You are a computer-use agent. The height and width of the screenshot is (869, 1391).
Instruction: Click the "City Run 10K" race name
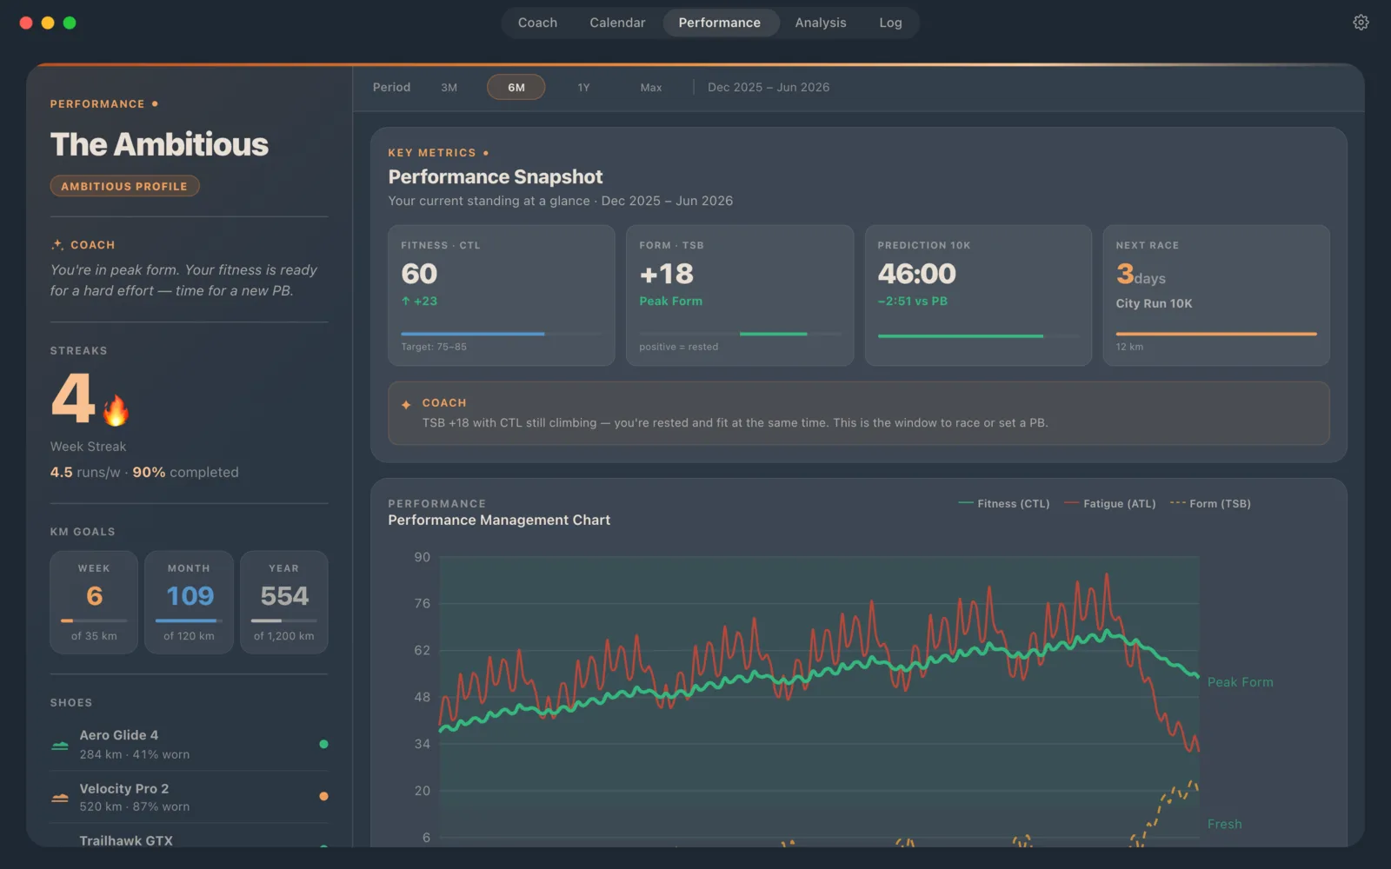tap(1154, 303)
